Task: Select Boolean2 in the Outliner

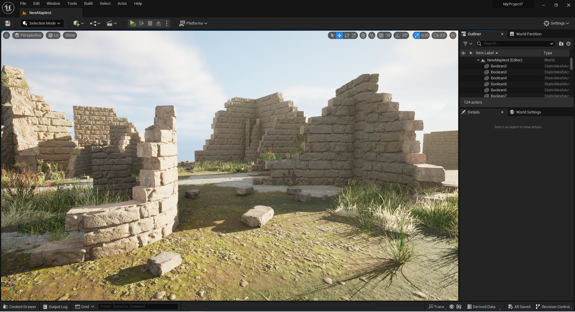Action: click(x=515, y=66)
